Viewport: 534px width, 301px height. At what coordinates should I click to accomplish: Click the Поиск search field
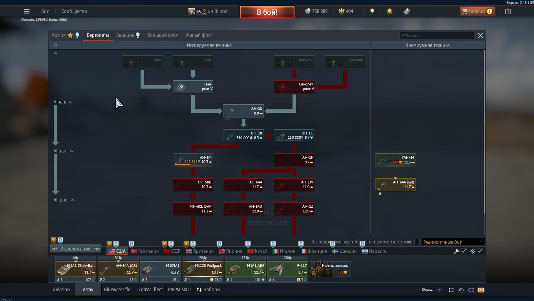click(x=437, y=35)
